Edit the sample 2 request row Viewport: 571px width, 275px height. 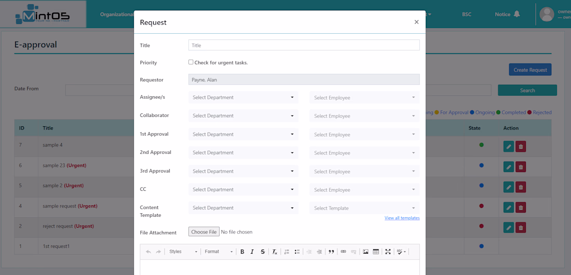click(x=509, y=187)
